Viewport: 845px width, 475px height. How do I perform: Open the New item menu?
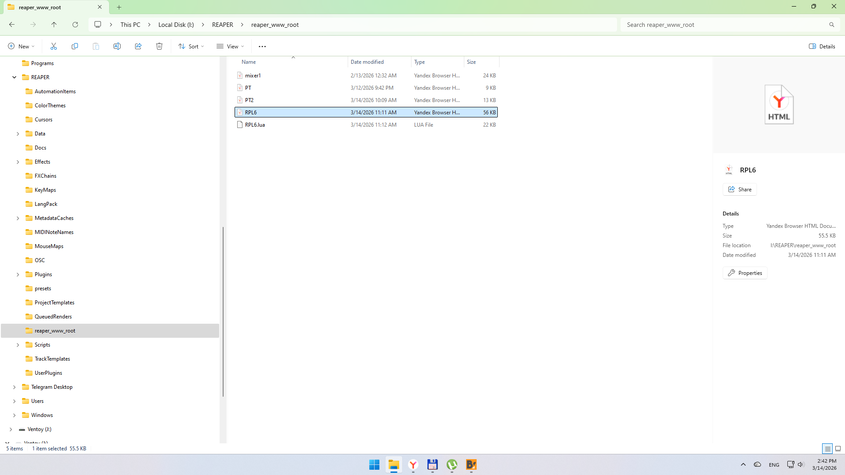21,46
